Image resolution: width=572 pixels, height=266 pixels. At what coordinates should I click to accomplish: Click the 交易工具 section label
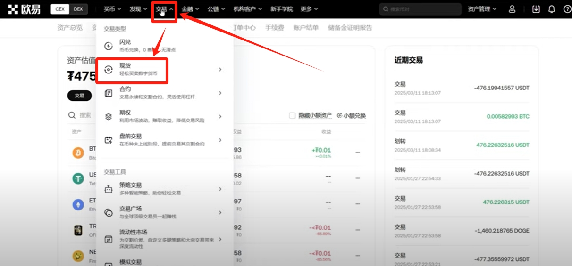pos(115,172)
